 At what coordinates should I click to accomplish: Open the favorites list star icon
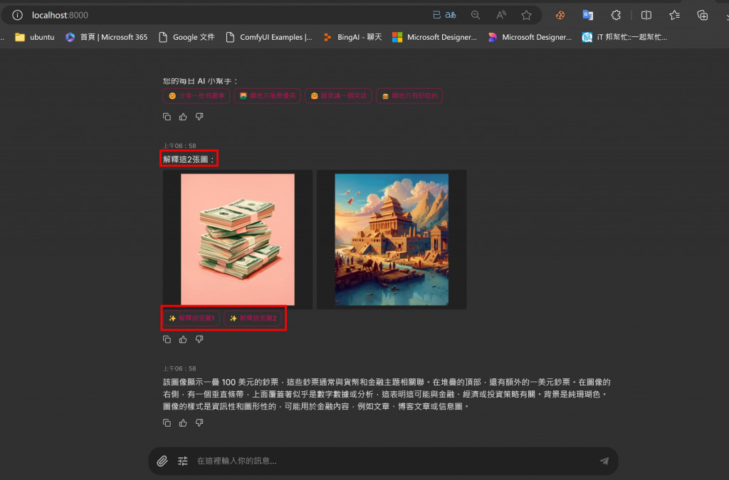675,15
